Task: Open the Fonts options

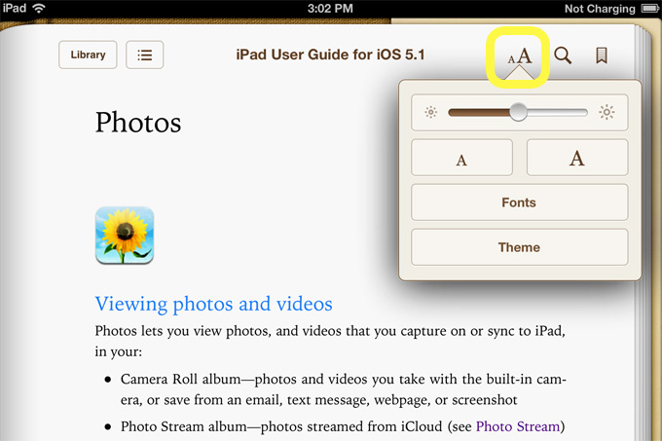Action: [x=519, y=202]
